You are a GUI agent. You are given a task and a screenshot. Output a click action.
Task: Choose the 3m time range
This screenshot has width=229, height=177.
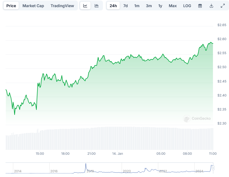149,6
